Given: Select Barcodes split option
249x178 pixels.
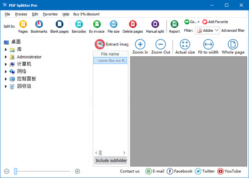Looking at the screenshot, I should 79,27.
